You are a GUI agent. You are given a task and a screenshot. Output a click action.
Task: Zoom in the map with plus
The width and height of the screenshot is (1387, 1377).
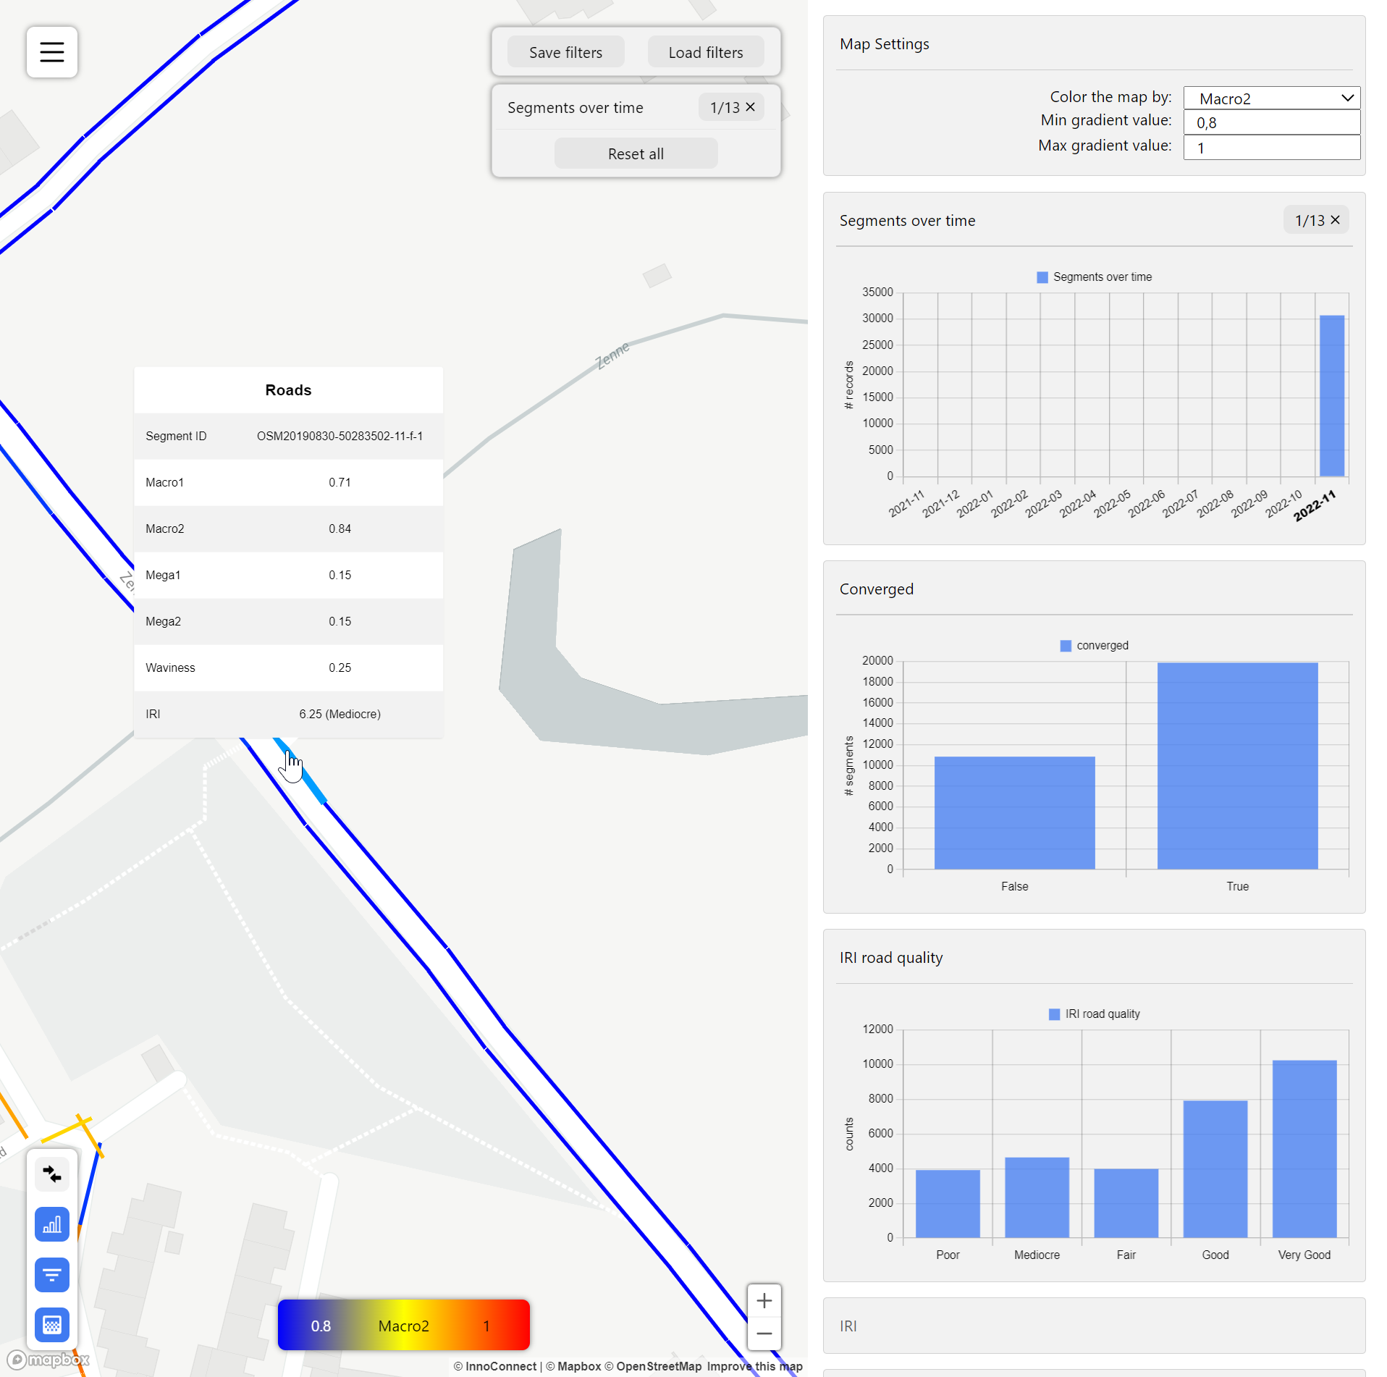[764, 1301]
